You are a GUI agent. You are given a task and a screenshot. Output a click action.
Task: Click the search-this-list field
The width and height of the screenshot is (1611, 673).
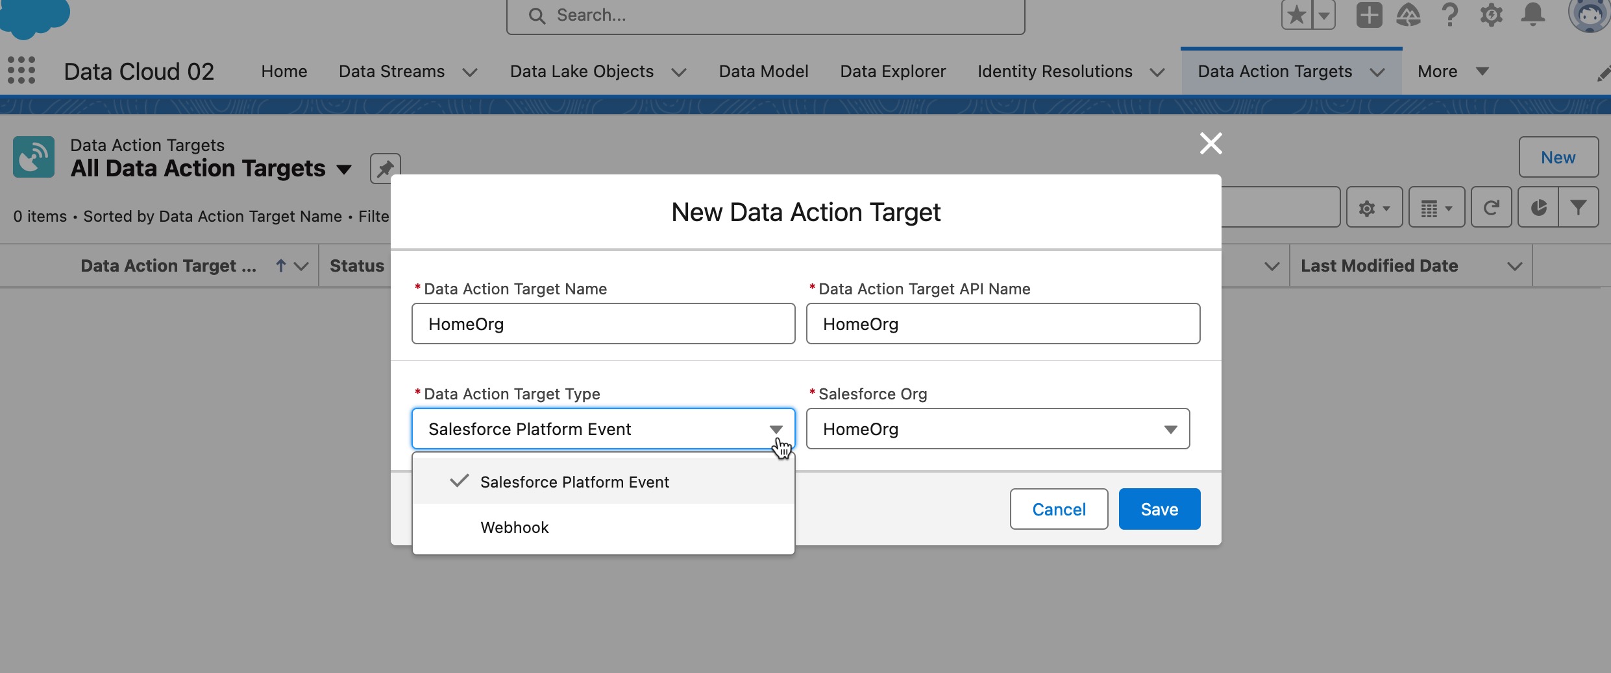click(x=1280, y=207)
